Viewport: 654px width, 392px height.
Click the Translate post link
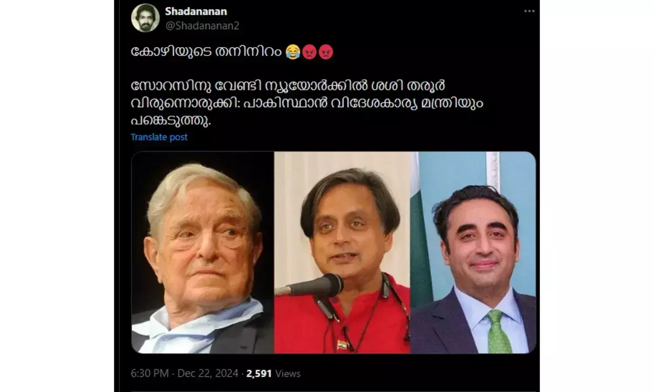pyautogui.click(x=159, y=137)
